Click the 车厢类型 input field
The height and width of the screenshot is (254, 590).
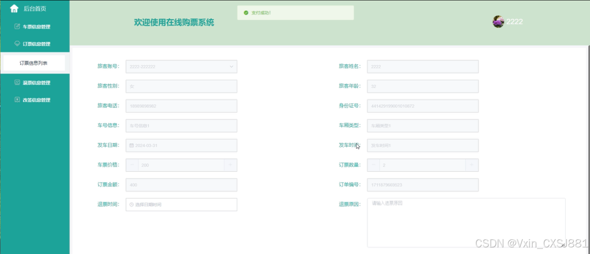tap(423, 126)
